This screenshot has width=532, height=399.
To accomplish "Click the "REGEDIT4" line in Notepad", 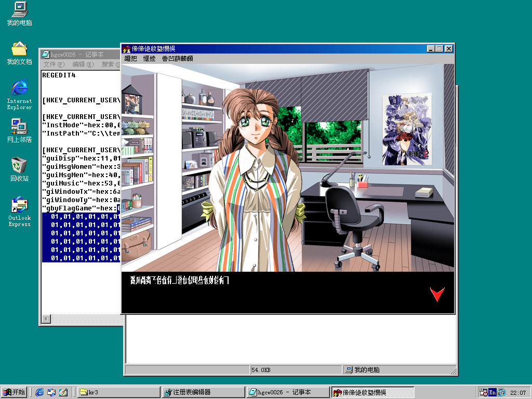I will [59, 75].
